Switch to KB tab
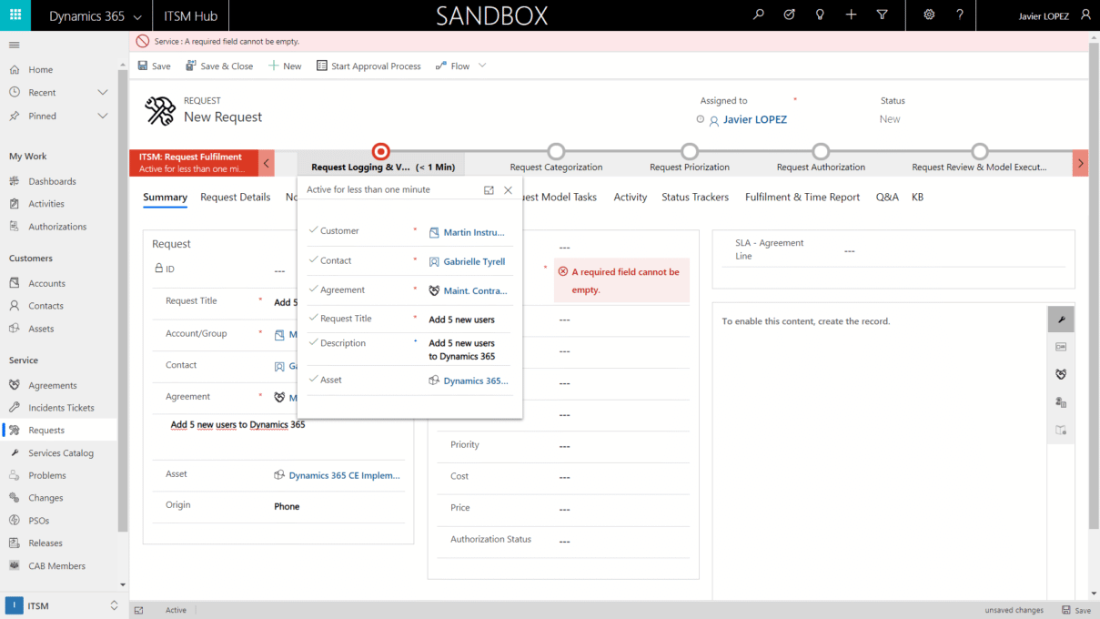 (x=917, y=198)
